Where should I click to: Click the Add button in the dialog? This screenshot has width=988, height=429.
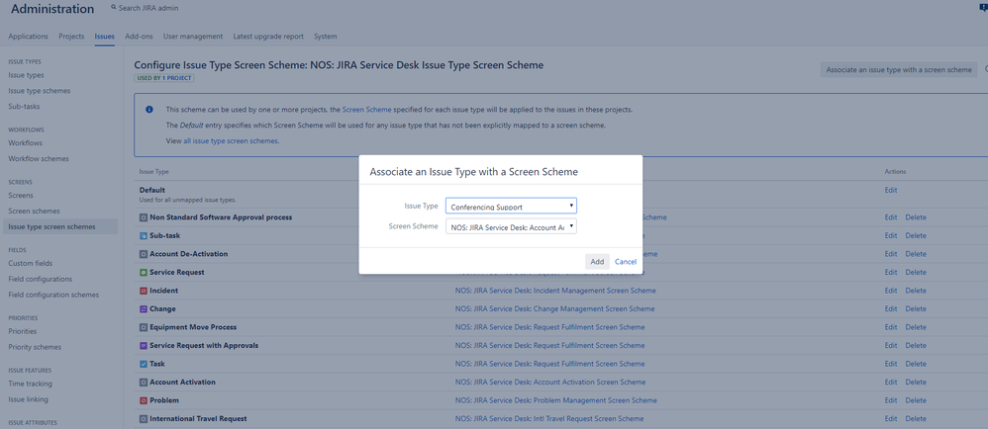tap(597, 262)
